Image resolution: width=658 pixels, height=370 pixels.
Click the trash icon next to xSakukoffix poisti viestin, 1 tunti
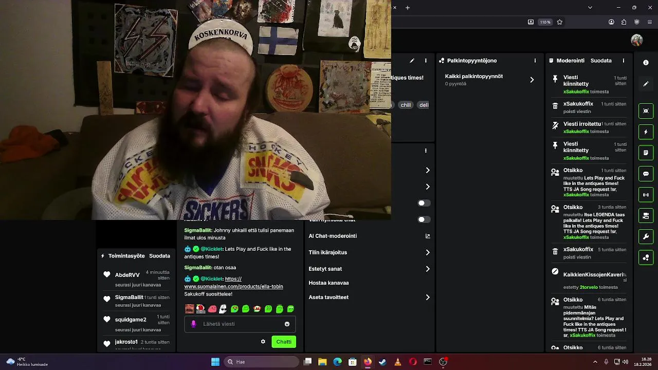555,106
